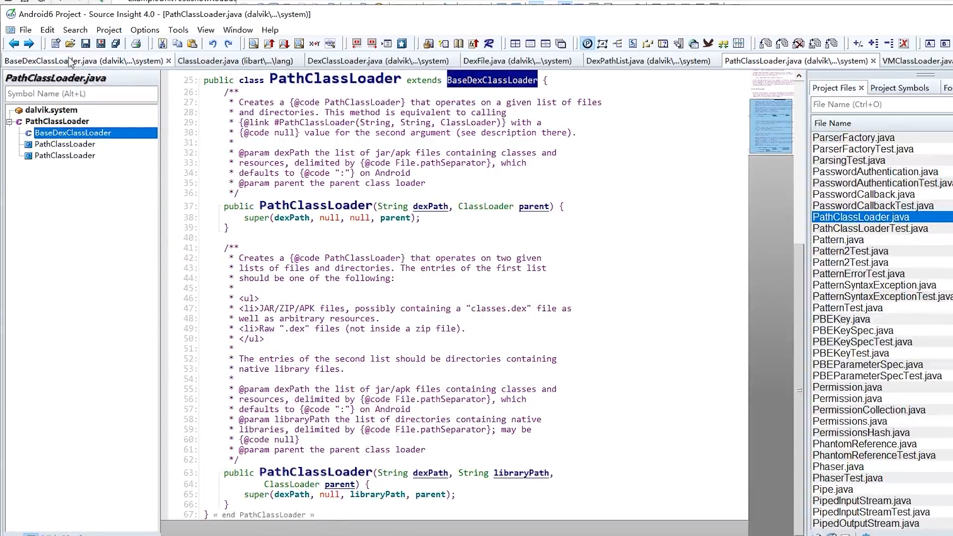This screenshot has width=953, height=536.
Task: Open PathClassLoaderTest.java in the file list
Action: tap(870, 228)
